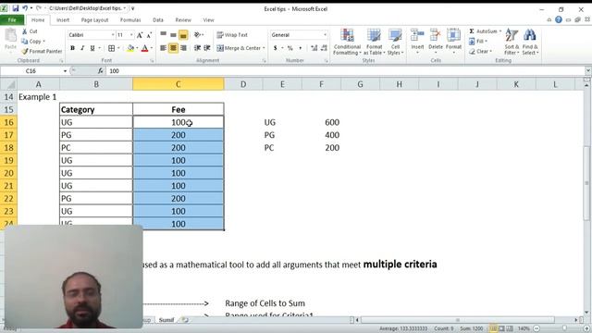
Task: Switch to the Page Layout tab
Action: [94, 20]
